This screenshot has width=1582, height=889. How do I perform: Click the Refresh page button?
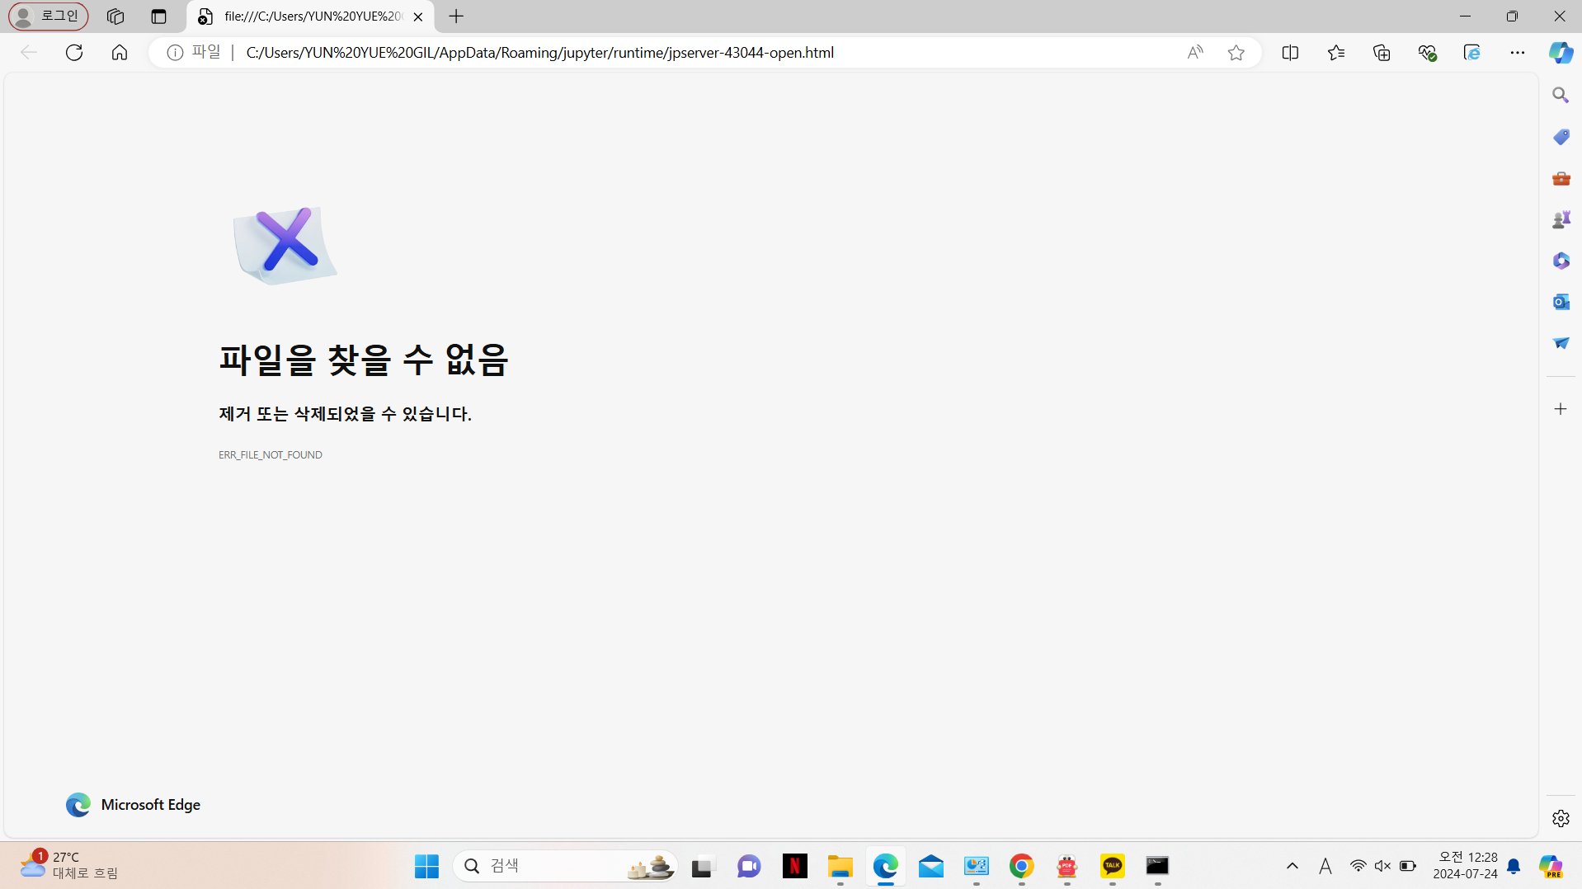(74, 53)
